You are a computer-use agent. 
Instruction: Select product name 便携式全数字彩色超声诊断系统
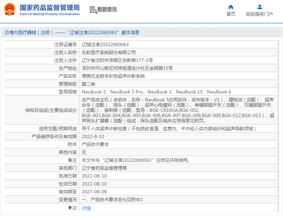click(113, 76)
